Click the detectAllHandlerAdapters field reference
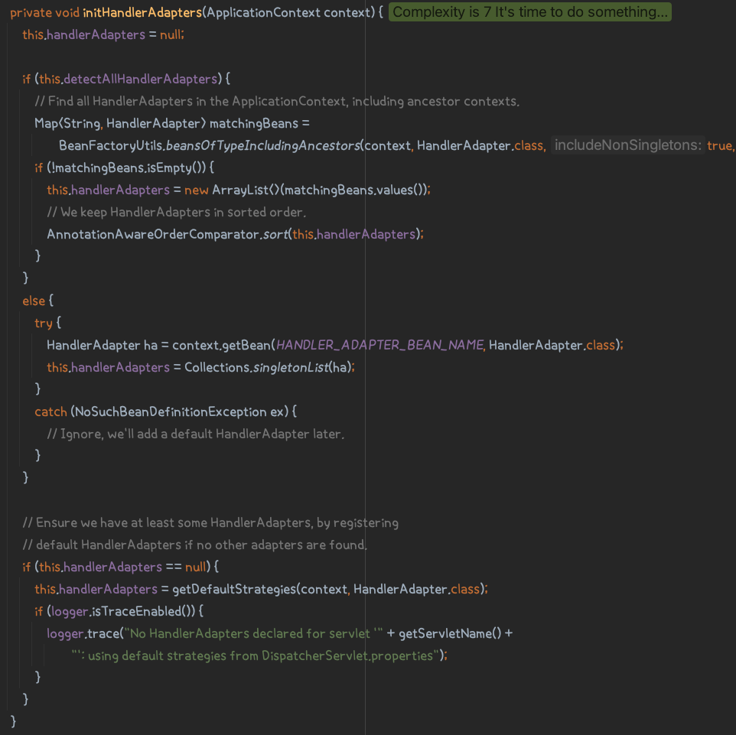Image resolution: width=736 pixels, height=735 pixels. tap(140, 79)
